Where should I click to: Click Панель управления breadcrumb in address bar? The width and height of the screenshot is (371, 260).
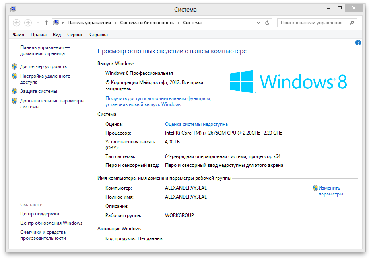click(89, 23)
